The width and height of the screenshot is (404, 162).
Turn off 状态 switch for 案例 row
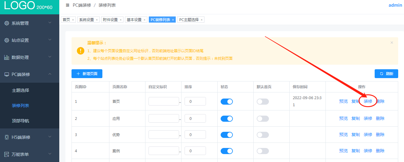pyautogui.click(x=227, y=151)
